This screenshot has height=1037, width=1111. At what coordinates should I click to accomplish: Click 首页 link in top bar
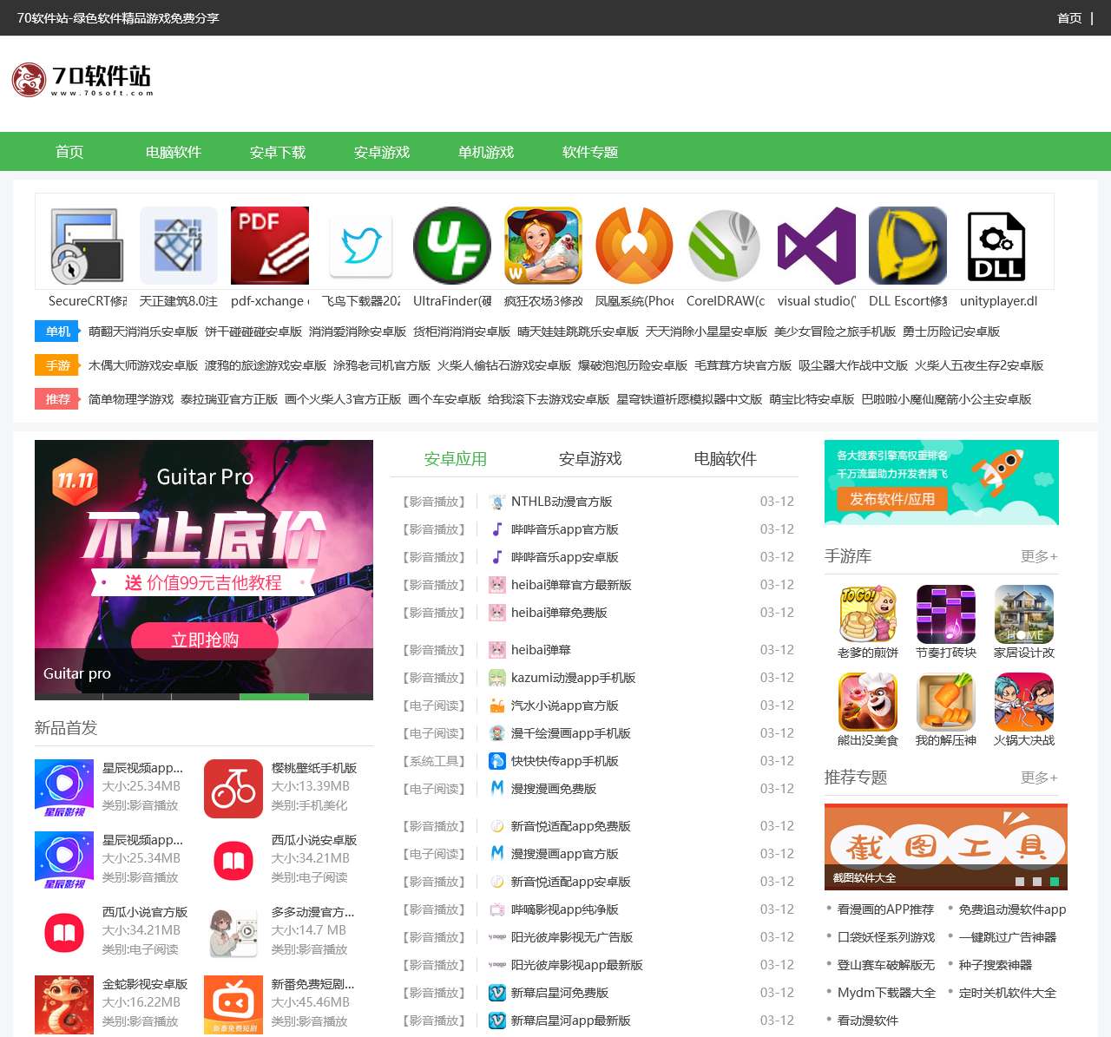[1069, 18]
